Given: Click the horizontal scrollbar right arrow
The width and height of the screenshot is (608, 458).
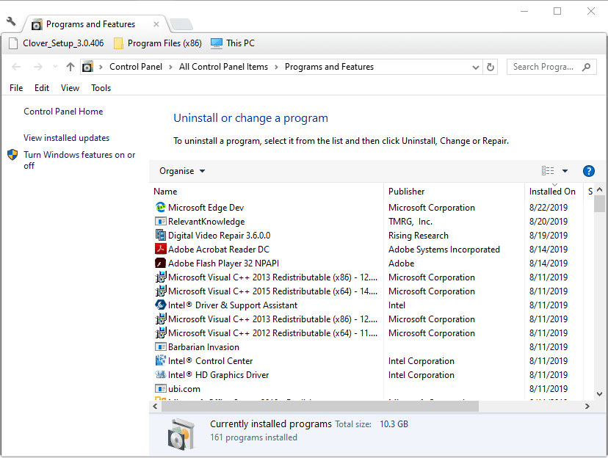Looking at the screenshot, I should pyautogui.click(x=587, y=406).
